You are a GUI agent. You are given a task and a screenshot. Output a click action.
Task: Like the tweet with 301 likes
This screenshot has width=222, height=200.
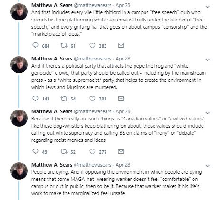pyautogui.click(x=92, y=99)
